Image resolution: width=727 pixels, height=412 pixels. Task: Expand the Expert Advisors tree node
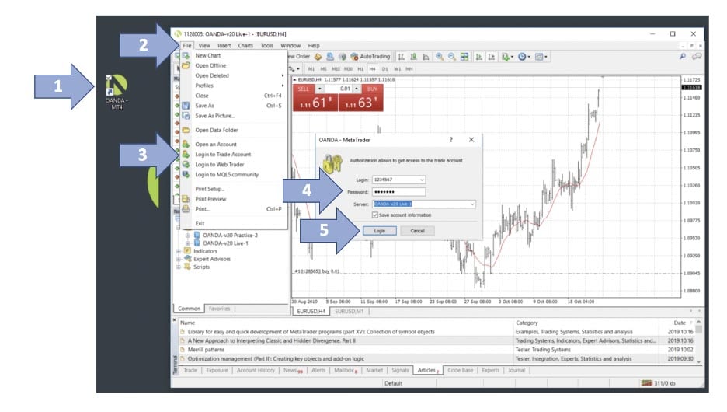178,259
